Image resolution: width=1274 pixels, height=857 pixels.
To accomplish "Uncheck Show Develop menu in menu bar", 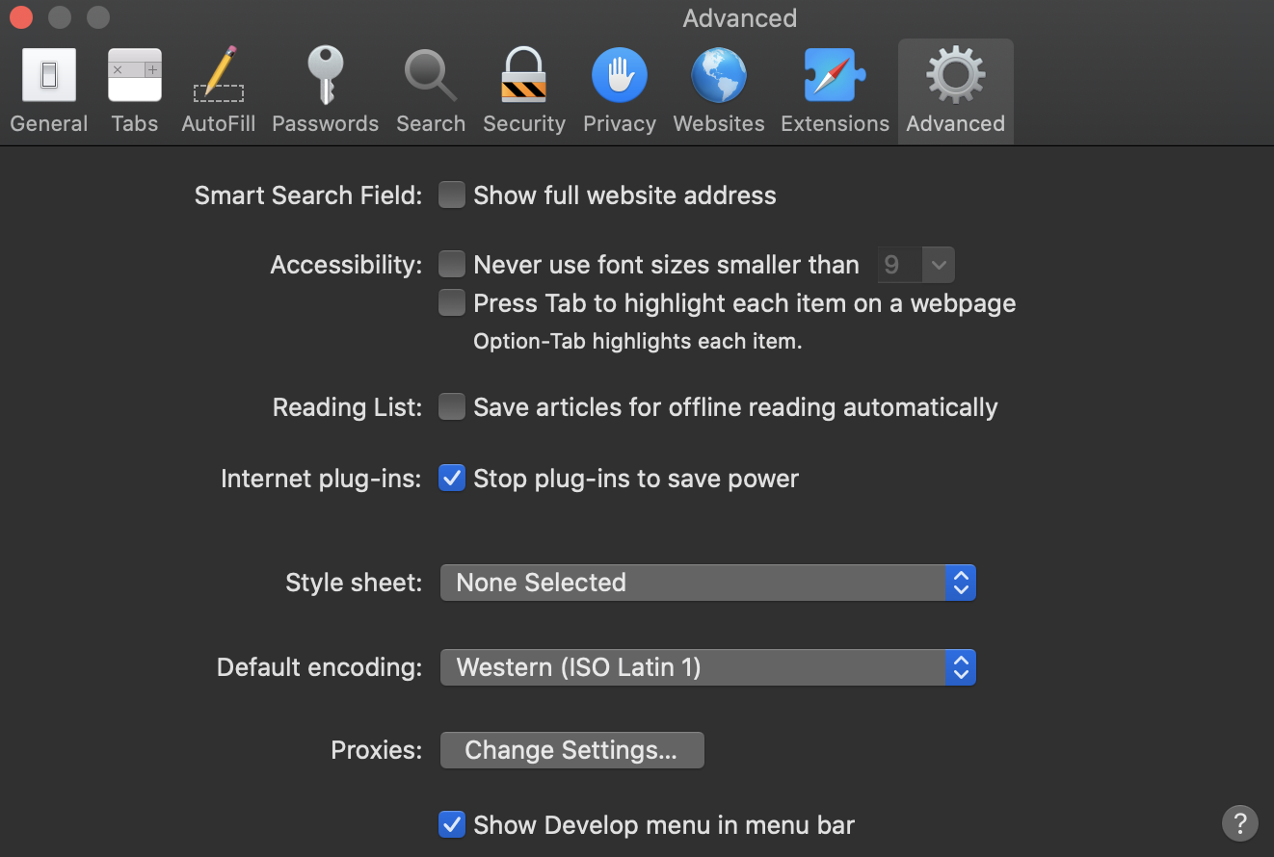I will click(452, 825).
